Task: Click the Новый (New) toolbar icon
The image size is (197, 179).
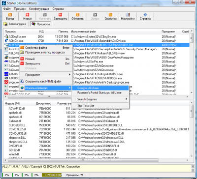Action: point(27,16)
